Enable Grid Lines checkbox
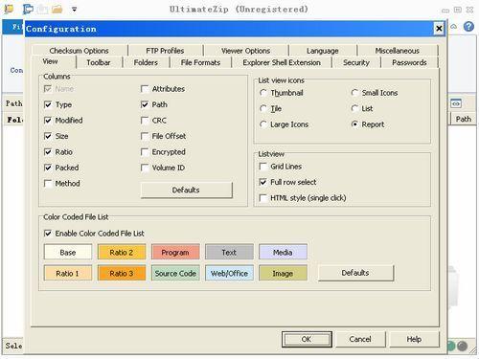This screenshot has height=359, width=479. tap(263, 167)
